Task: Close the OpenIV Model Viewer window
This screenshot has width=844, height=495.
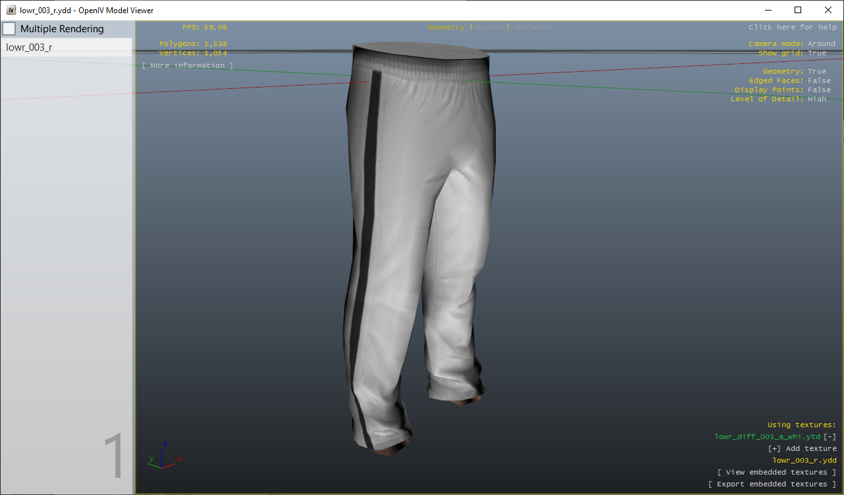Action: [x=828, y=10]
